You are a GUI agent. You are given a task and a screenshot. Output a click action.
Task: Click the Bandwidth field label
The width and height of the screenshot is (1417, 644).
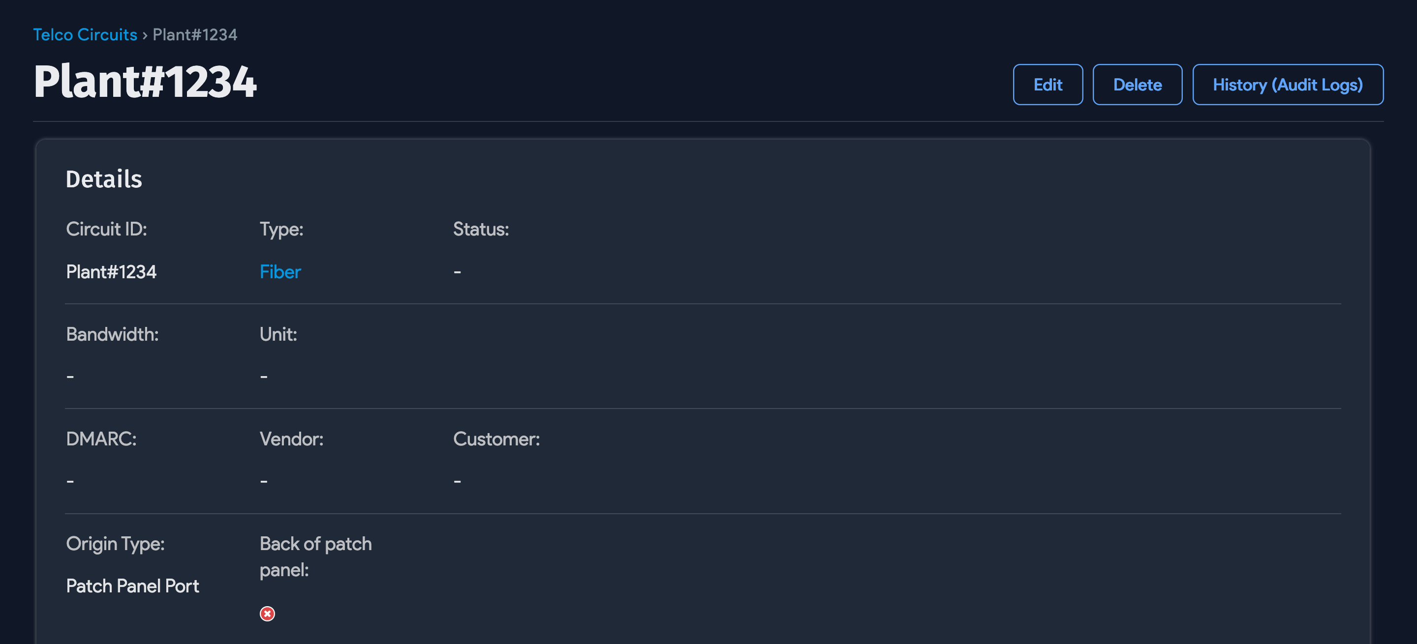click(x=112, y=334)
